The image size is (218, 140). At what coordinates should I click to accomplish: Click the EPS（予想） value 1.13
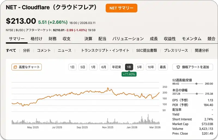(210, 100)
